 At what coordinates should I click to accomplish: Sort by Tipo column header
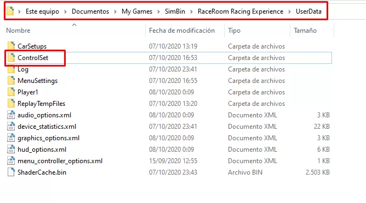click(234, 31)
